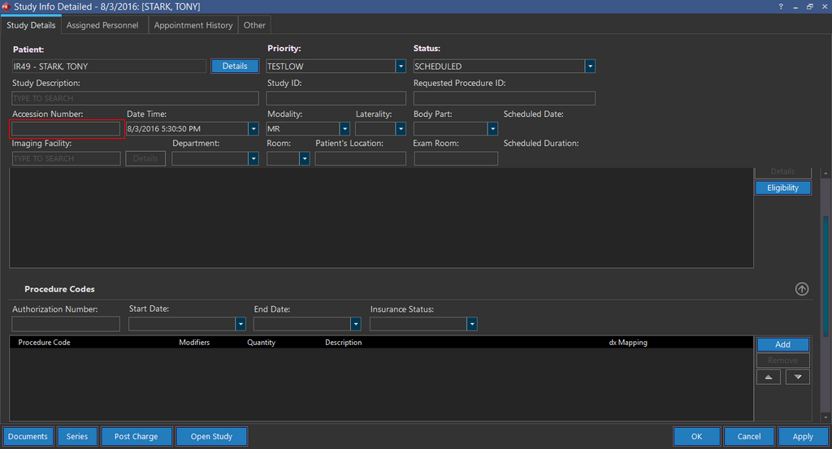832x449 pixels.
Task: Open the Modality dropdown set to MR
Action: (344, 129)
